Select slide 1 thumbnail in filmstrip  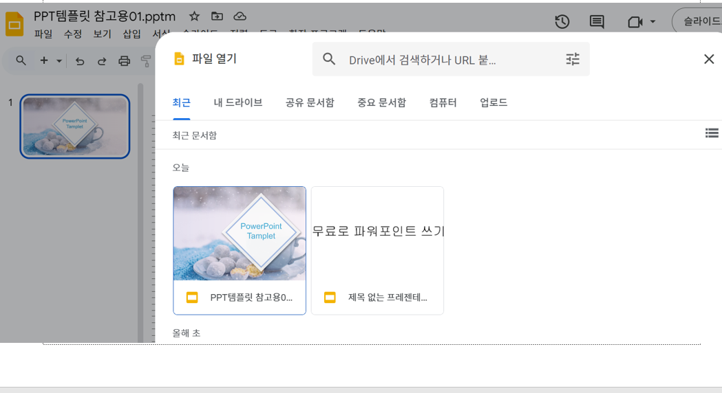[75, 126]
